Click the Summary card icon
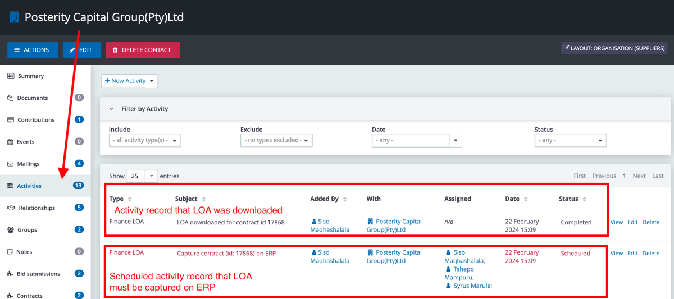 point(11,76)
